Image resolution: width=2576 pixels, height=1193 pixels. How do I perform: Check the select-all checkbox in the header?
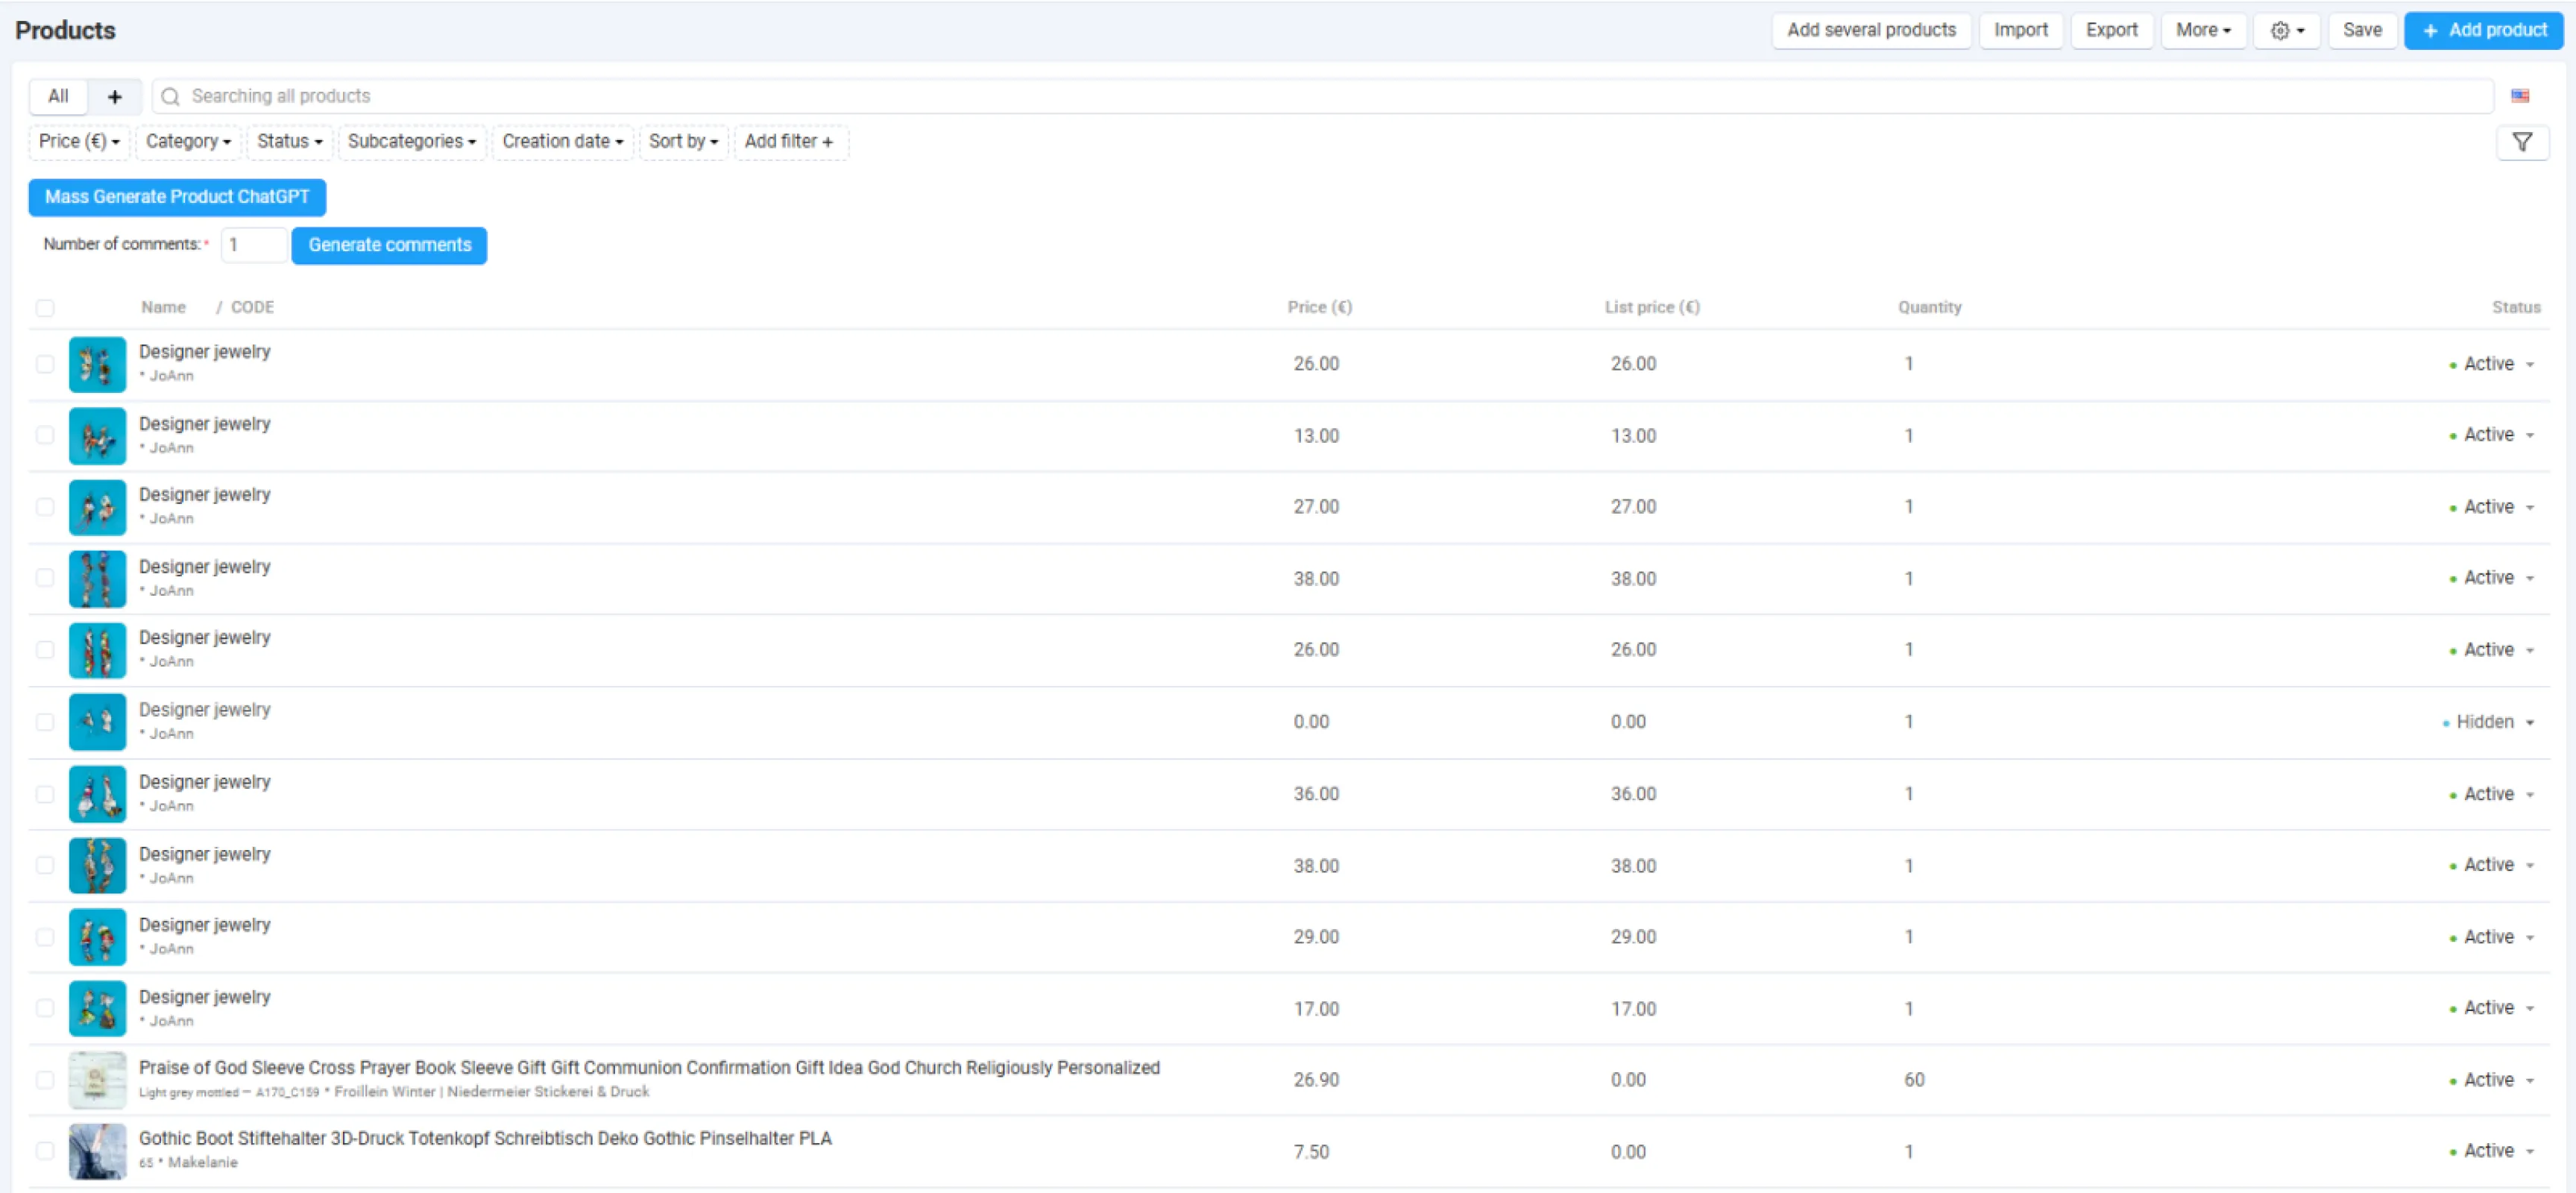click(x=45, y=308)
